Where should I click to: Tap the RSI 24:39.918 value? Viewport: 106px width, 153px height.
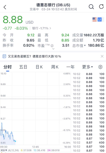(53, 150)
